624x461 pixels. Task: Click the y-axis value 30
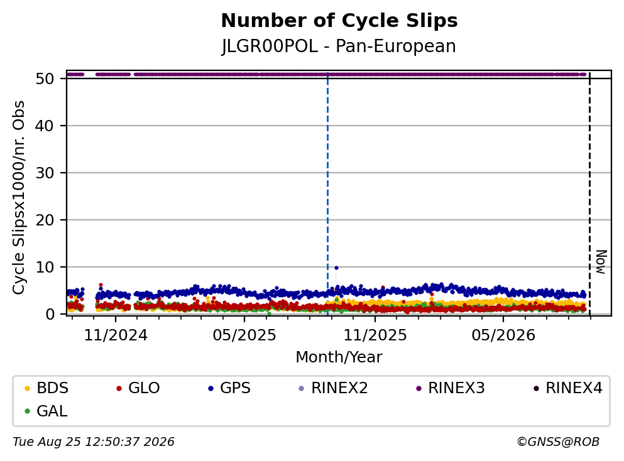coord(45,173)
